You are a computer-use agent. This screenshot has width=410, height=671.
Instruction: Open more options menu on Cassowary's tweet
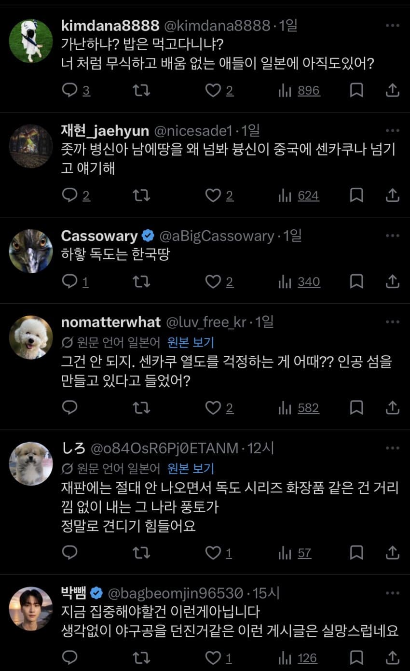click(393, 236)
